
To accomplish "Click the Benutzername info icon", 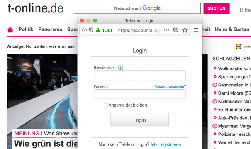I will 120,68.
